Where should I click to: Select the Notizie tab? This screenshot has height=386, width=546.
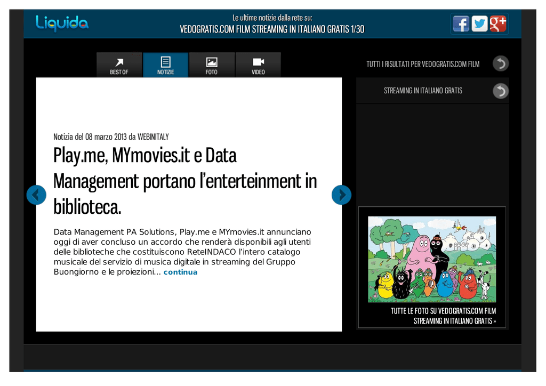coord(165,65)
